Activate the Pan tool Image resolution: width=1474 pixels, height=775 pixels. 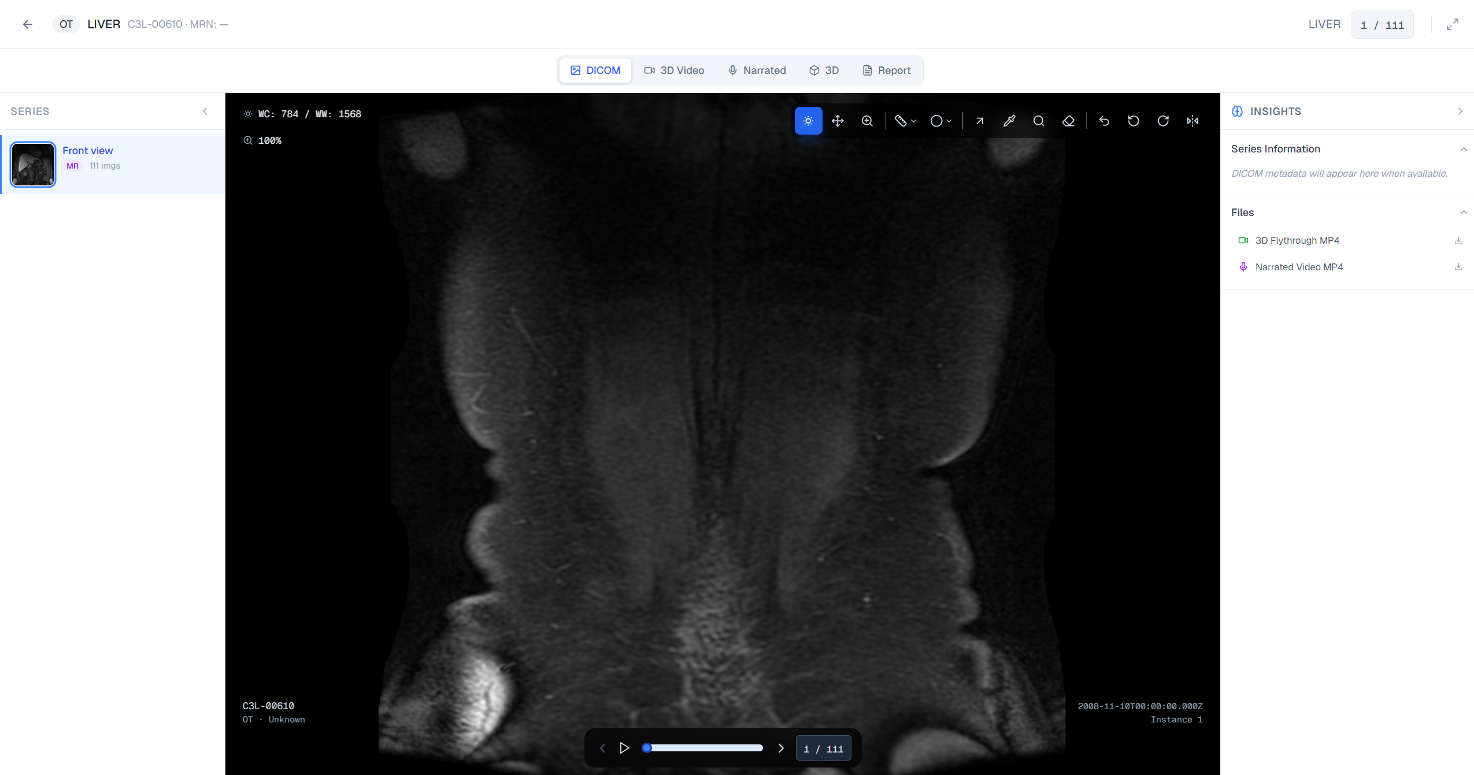click(838, 121)
